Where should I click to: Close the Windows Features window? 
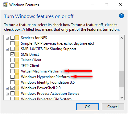tap(121, 5)
